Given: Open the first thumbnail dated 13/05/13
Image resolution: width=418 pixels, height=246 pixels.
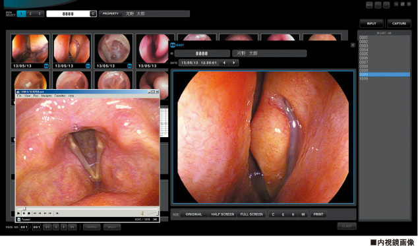Looking at the screenshot, I should coord(30,51).
